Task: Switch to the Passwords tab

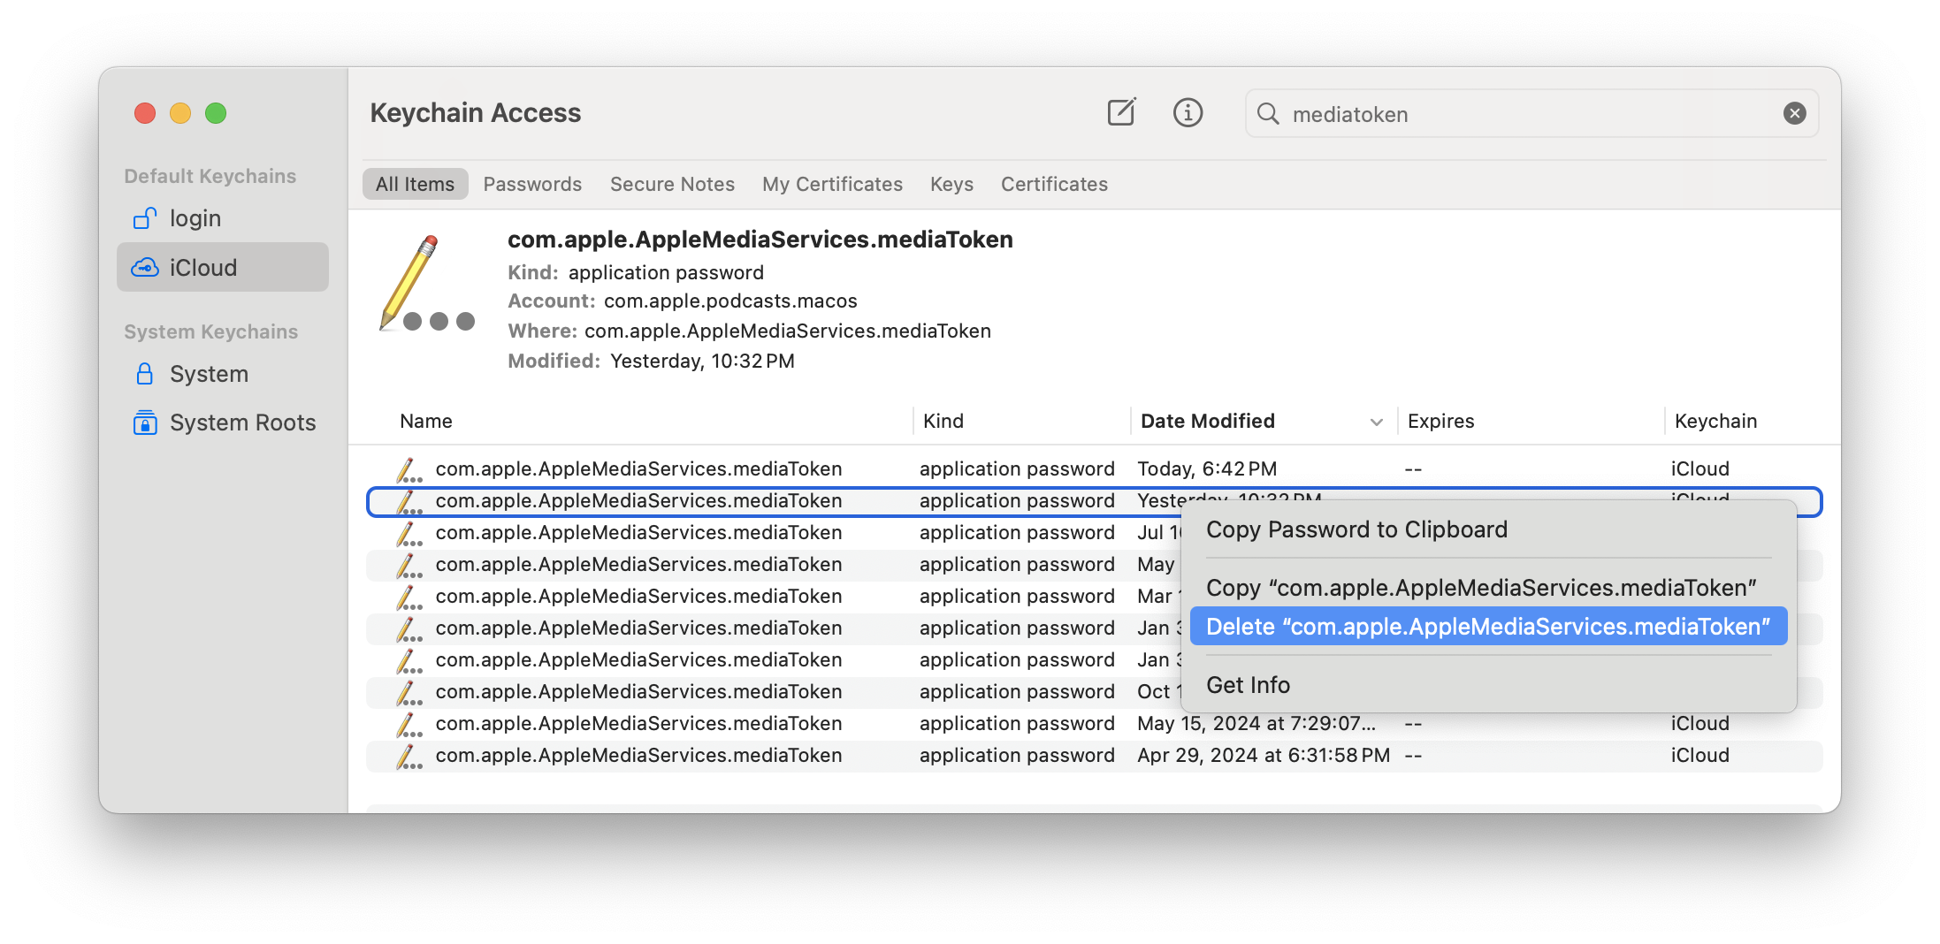Action: (x=532, y=184)
